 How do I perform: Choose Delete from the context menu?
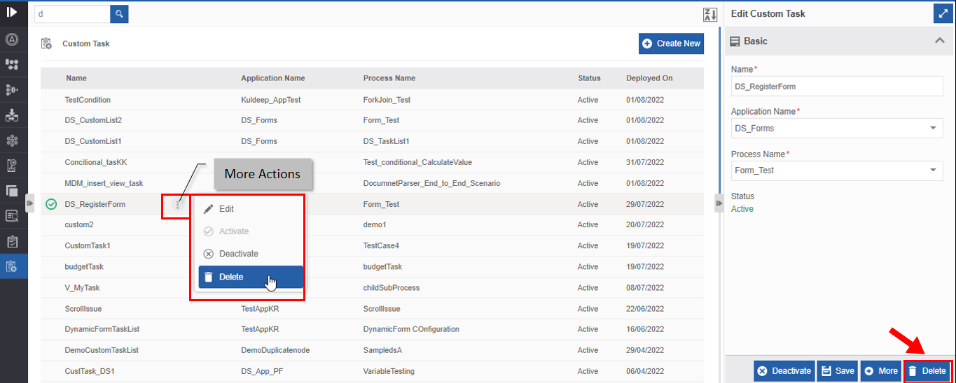(251, 277)
